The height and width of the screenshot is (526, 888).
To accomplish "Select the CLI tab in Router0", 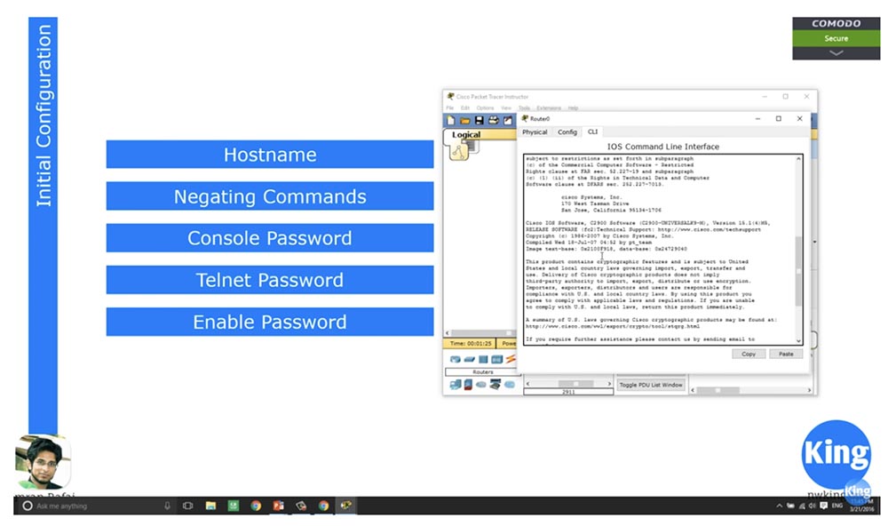I will [592, 132].
